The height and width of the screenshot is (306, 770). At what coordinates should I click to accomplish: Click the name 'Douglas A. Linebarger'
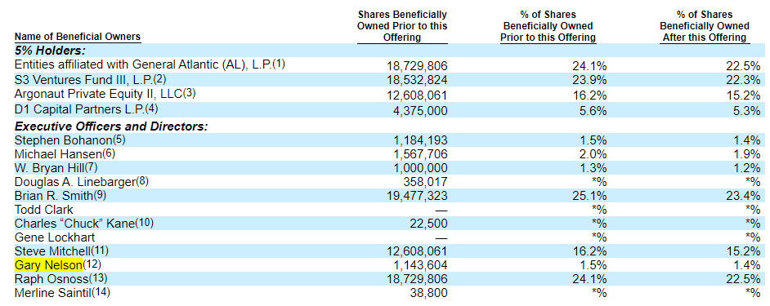[x=75, y=181]
